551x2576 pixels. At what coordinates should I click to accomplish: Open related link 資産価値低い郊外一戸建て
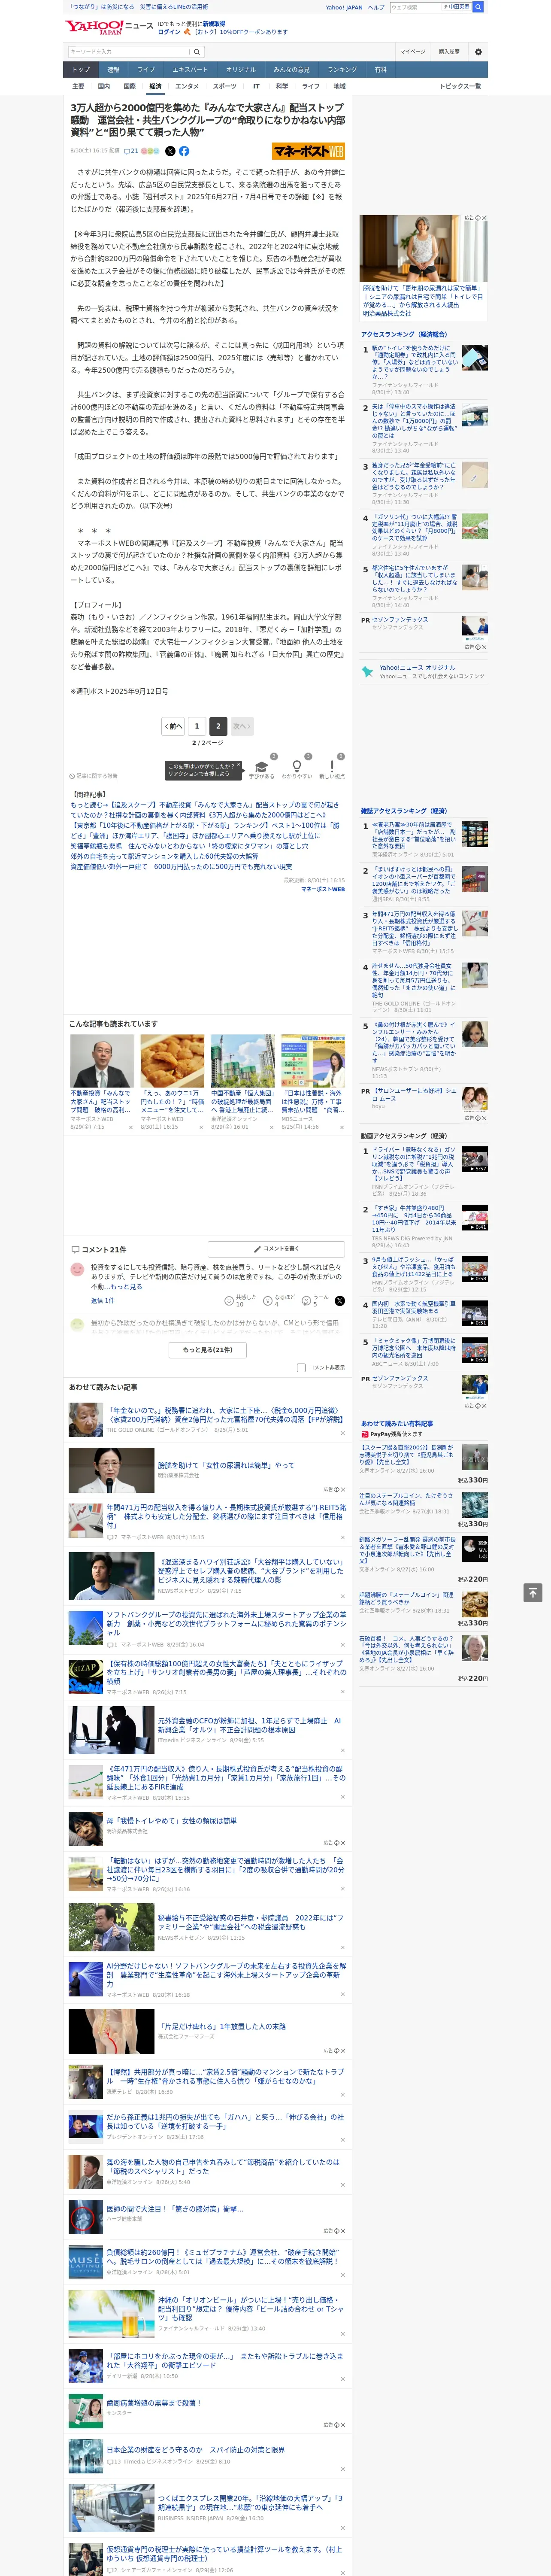click(181, 866)
